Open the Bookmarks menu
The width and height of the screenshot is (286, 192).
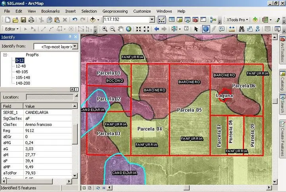click(50, 11)
